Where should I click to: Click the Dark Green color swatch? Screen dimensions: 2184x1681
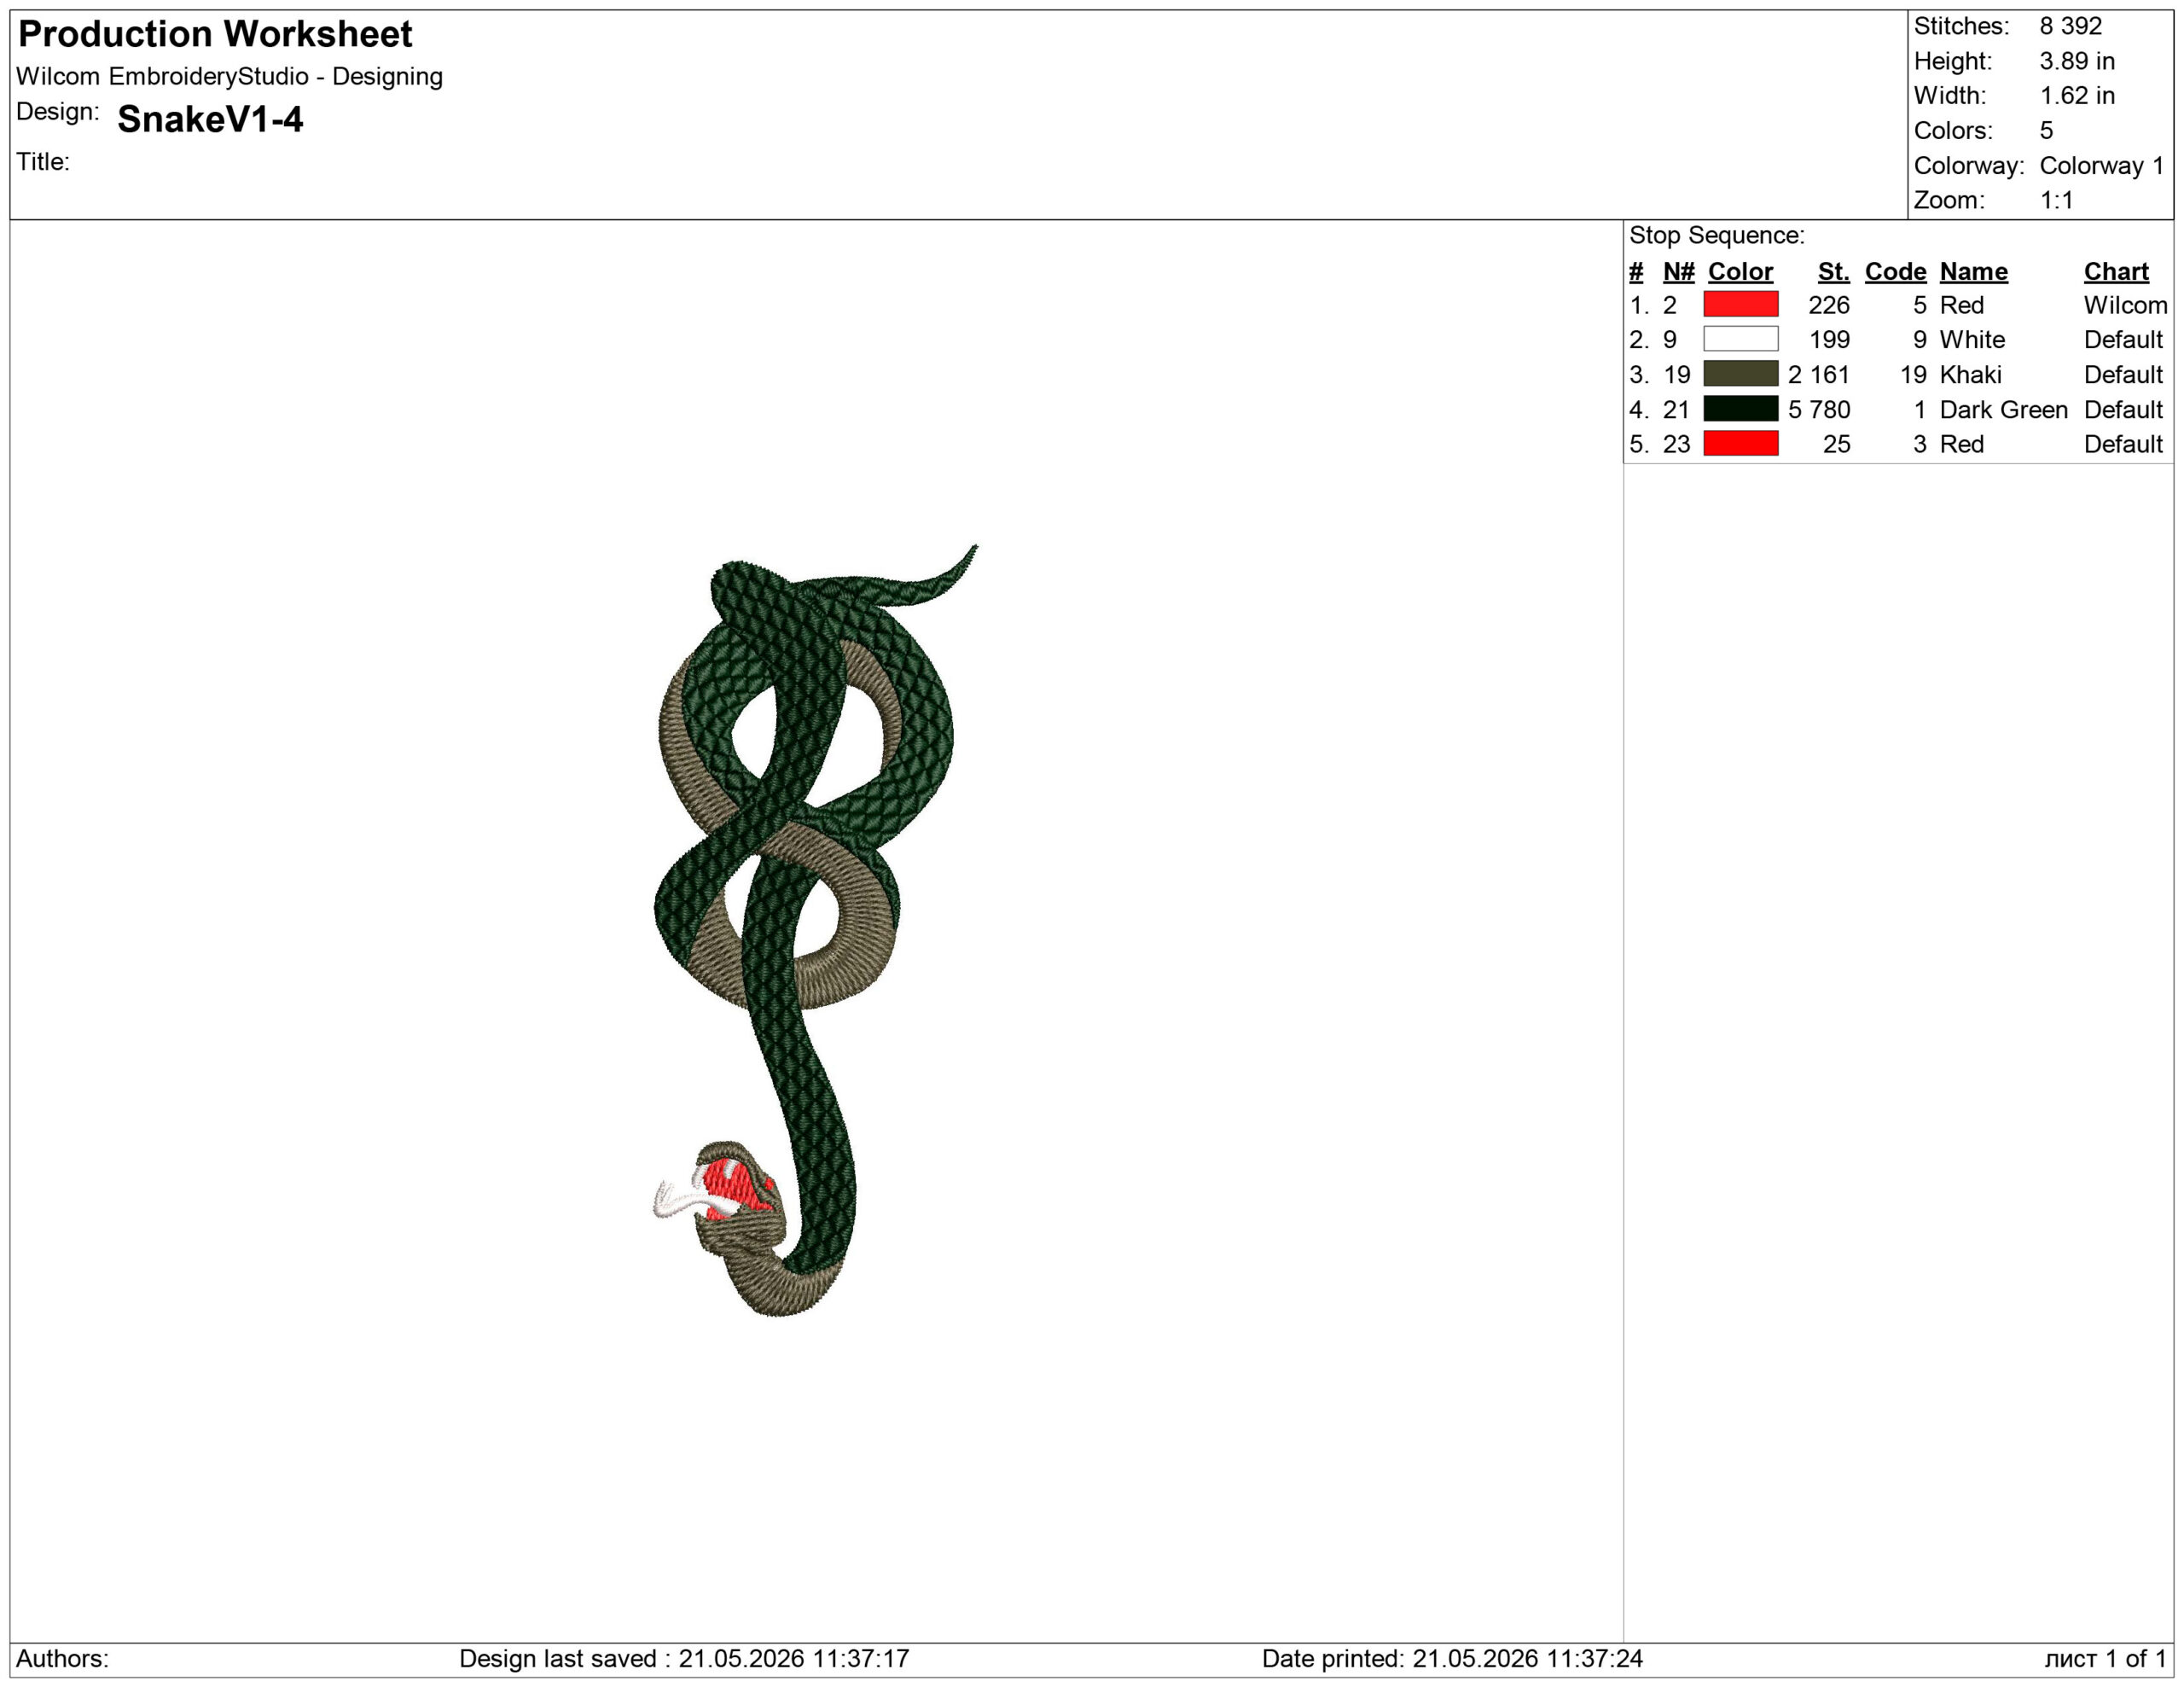click(1741, 409)
